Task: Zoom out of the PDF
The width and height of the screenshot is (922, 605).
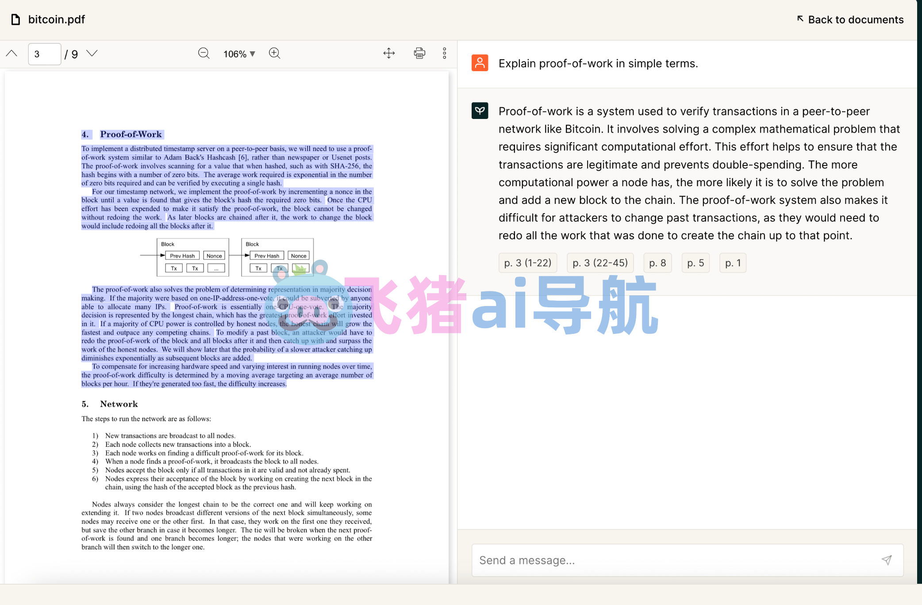Action: coord(204,54)
